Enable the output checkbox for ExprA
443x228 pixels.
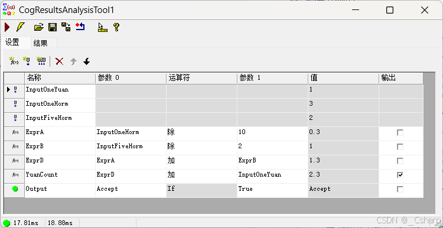tap(400, 132)
